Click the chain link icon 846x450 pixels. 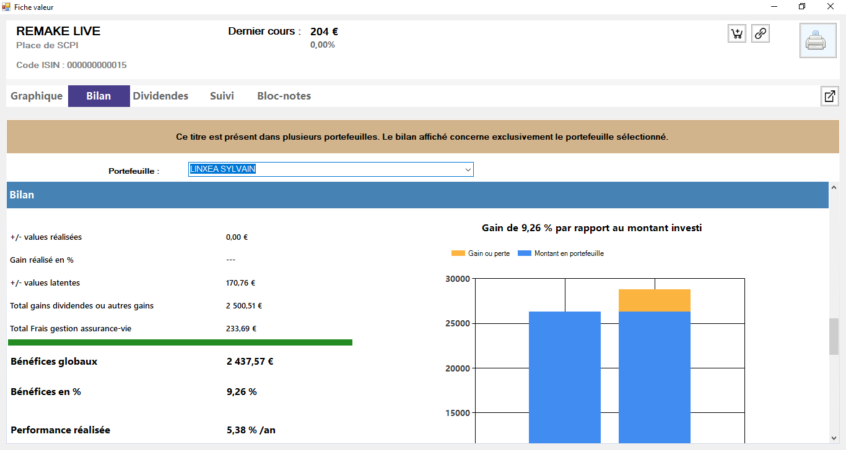(x=761, y=34)
